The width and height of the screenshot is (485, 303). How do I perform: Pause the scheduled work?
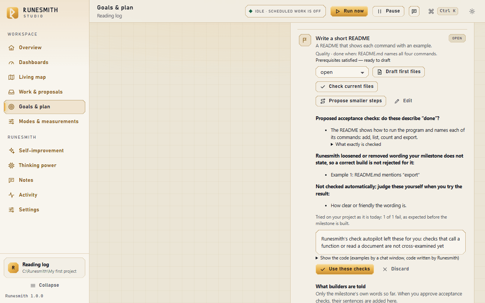click(x=388, y=11)
